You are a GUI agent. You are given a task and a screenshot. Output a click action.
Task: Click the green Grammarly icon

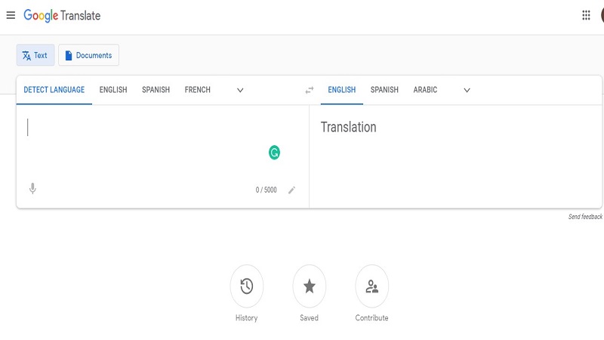(274, 153)
